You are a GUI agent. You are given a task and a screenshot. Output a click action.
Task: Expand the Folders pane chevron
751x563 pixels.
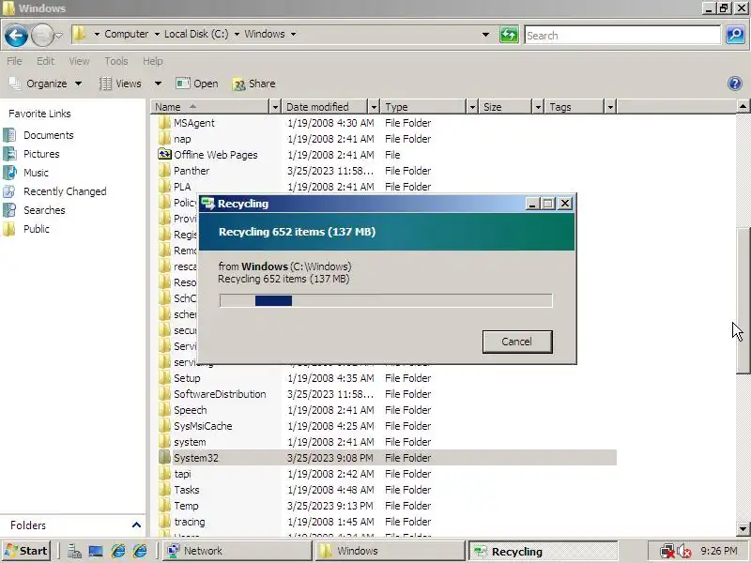(x=136, y=525)
